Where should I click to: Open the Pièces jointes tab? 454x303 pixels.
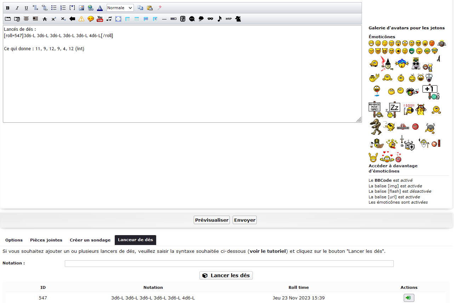point(46,240)
